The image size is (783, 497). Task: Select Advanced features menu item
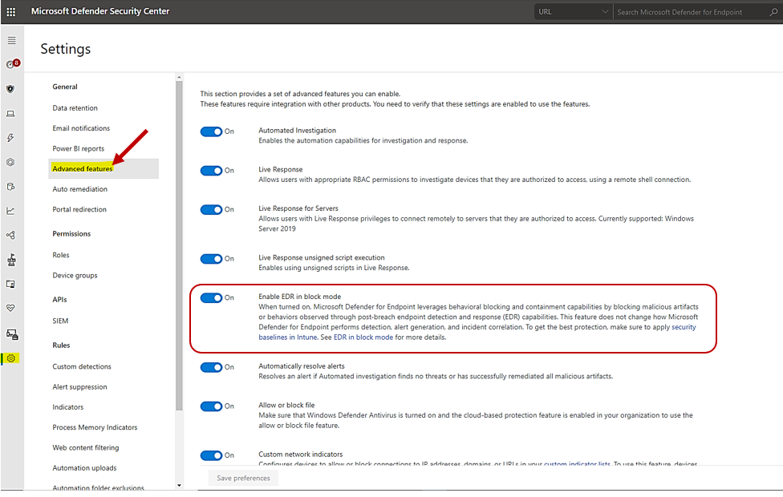coord(103,168)
